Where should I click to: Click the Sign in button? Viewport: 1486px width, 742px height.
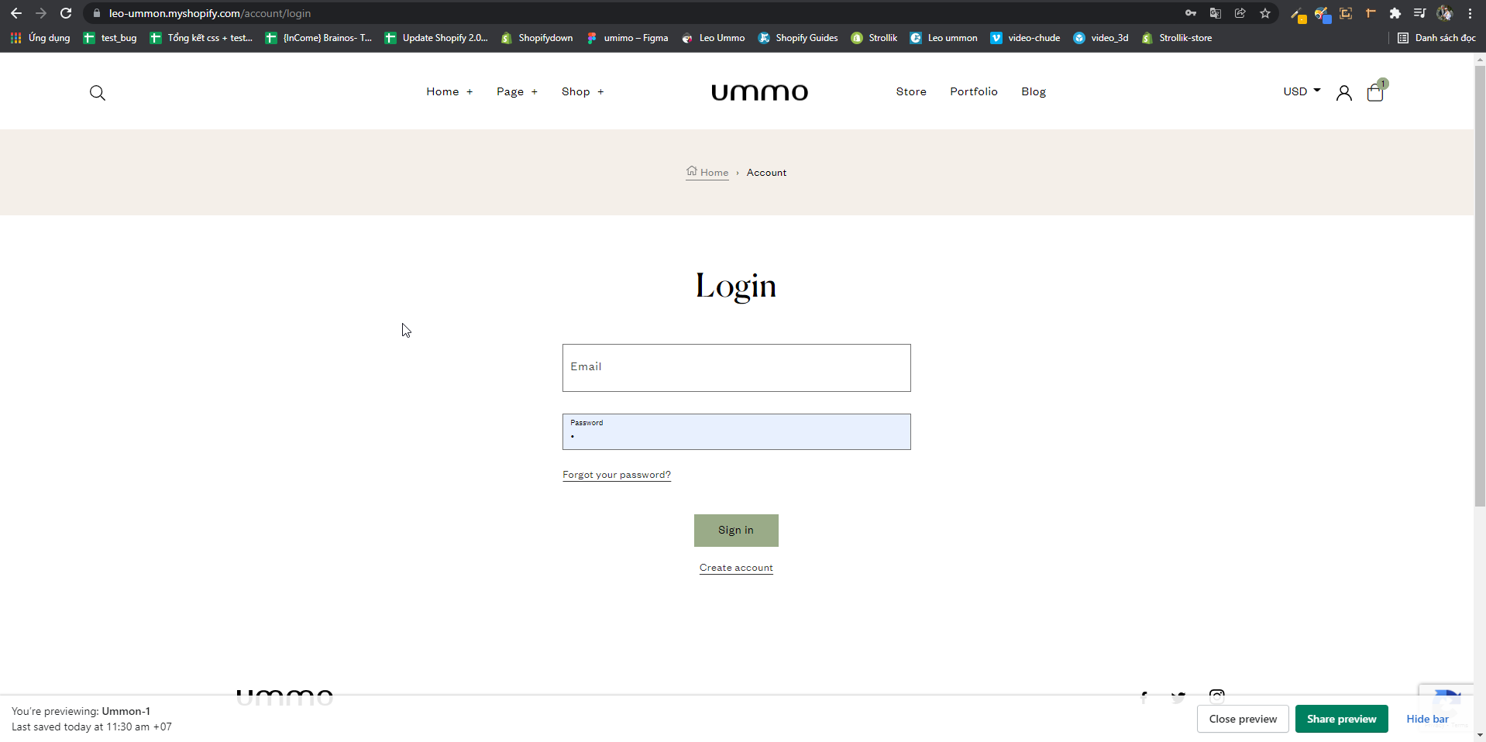(x=736, y=531)
